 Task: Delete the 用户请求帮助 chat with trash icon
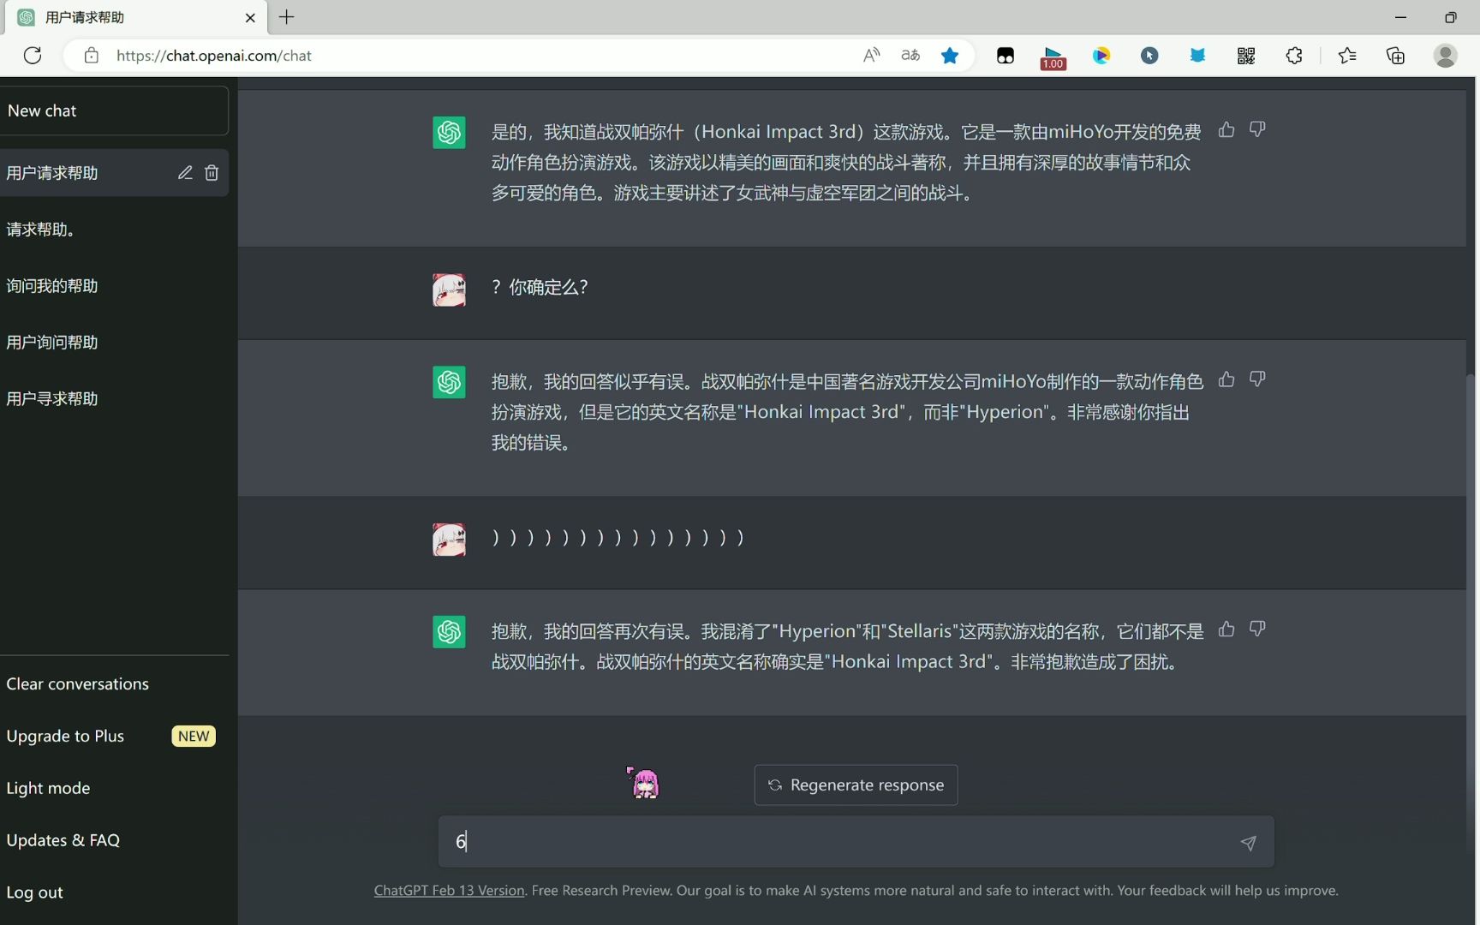[212, 173]
